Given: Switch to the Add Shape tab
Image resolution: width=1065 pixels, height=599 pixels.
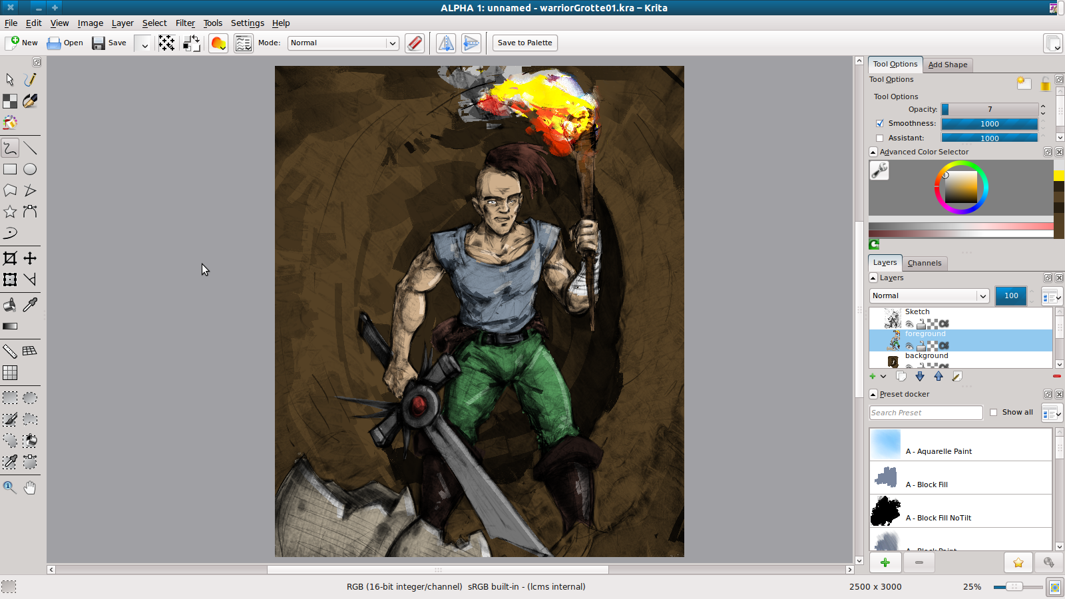Looking at the screenshot, I should tap(948, 65).
